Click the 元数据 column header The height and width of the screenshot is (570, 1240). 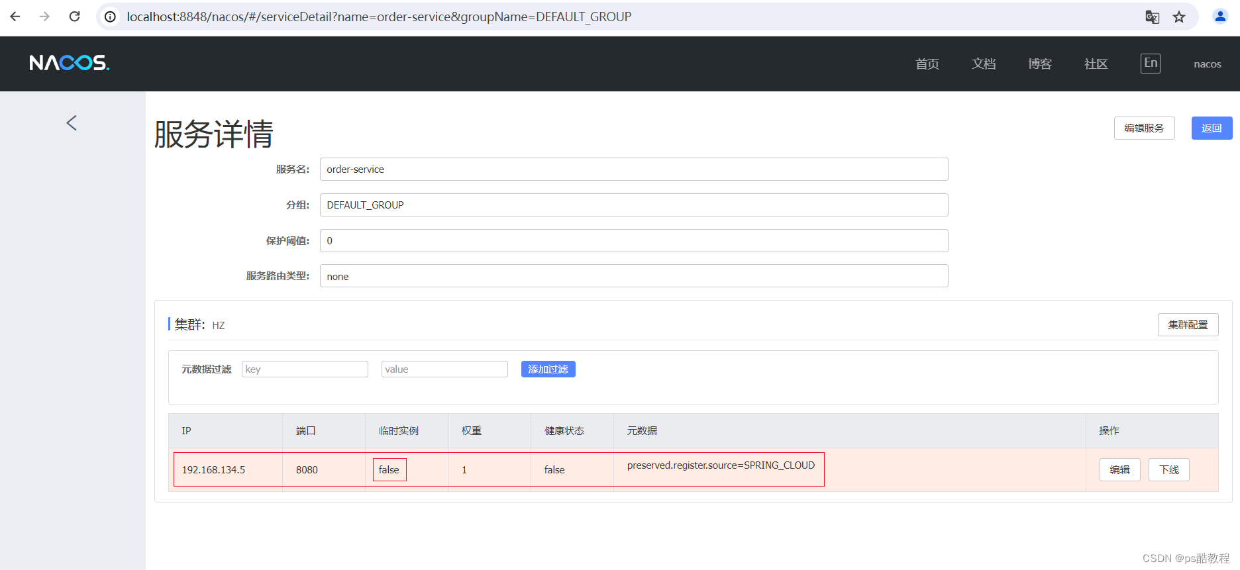pos(642,431)
